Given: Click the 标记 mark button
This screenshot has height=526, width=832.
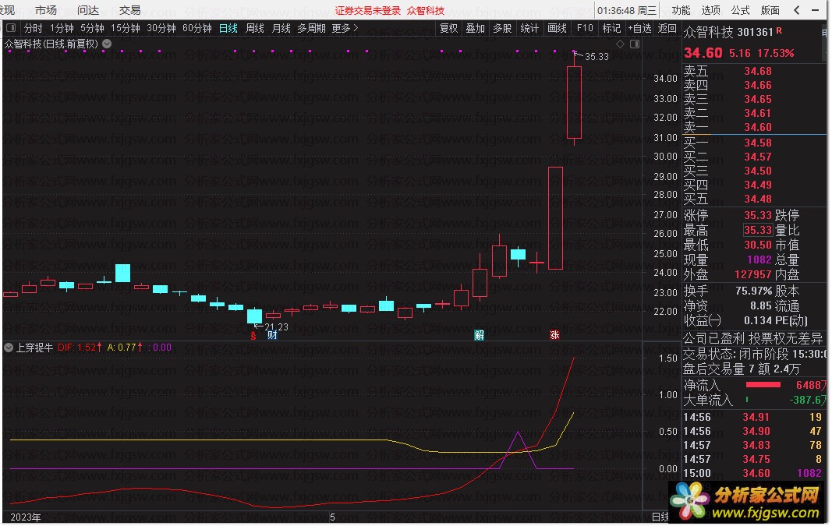Looking at the screenshot, I should pyautogui.click(x=611, y=28).
